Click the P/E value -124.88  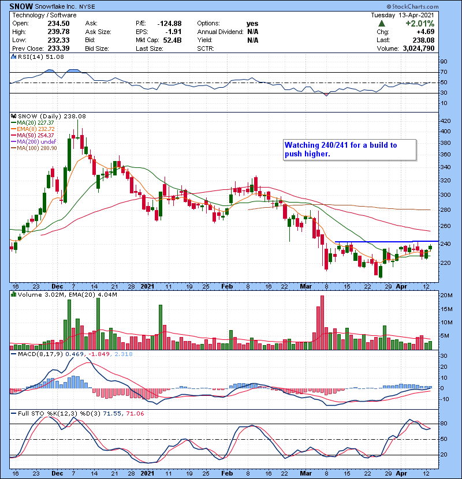pyautogui.click(x=169, y=24)
